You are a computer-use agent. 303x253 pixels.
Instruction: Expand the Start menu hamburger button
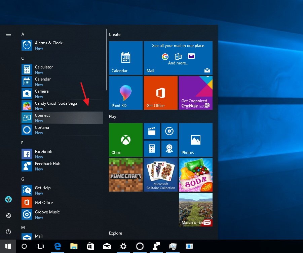click(8, 34)
